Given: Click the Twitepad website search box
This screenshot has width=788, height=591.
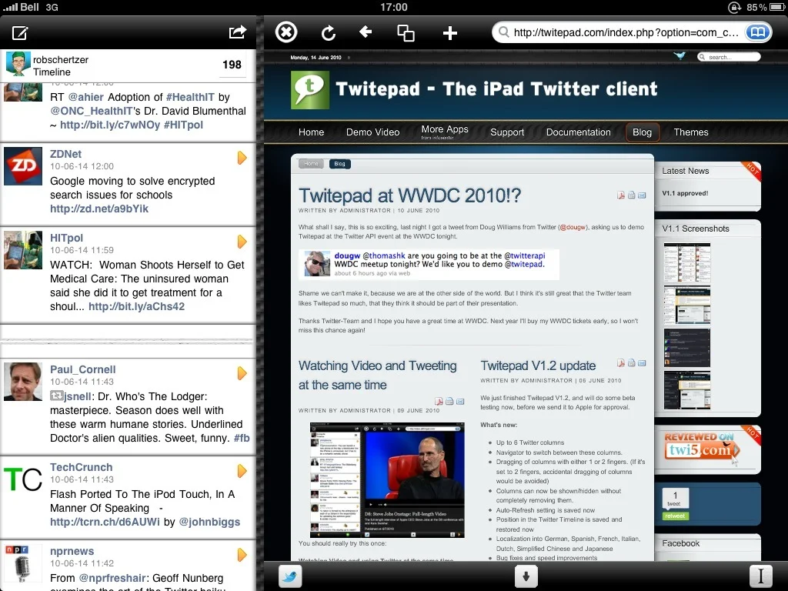Looking at the screenshot, I should 729,57.
